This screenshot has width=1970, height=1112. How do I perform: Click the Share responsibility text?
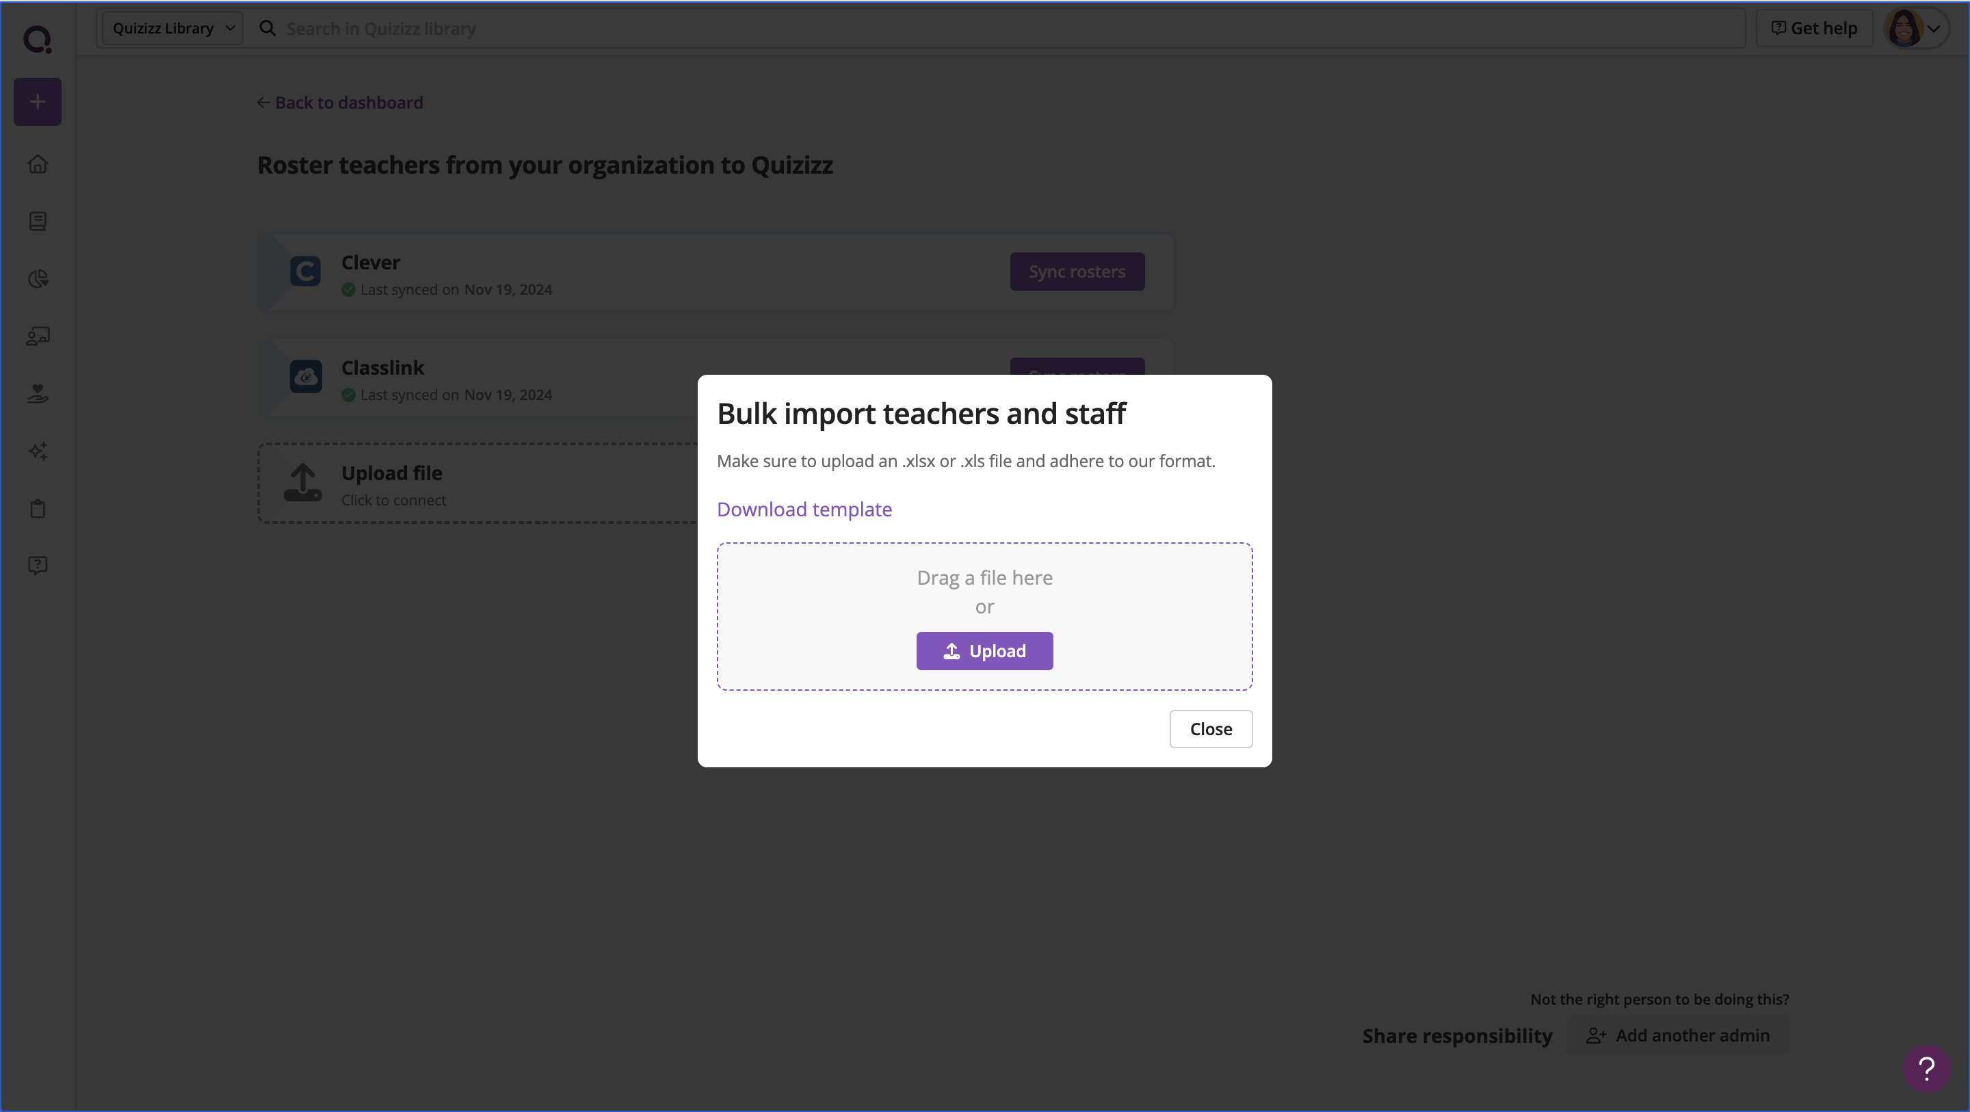click(x=1457, y=1036)
